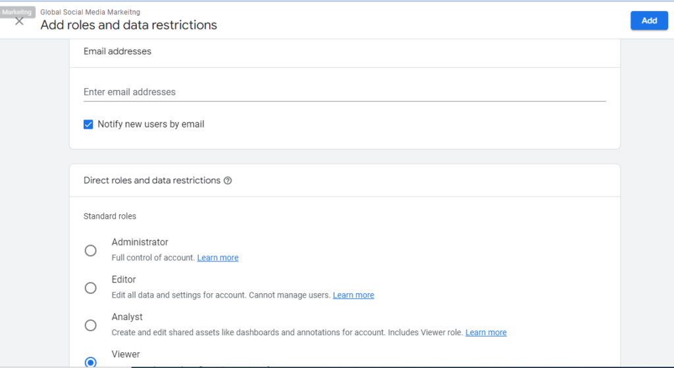Click the Global Social Media Markeitng title

pos(90,12)
